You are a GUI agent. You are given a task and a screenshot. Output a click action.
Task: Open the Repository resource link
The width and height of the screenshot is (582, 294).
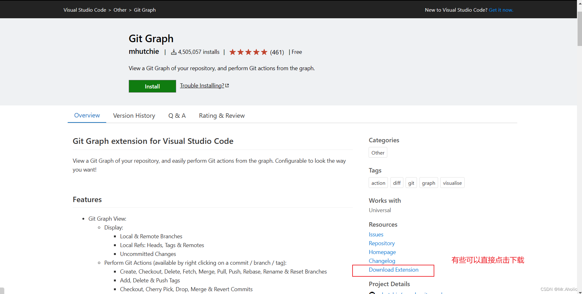pyautogui.click(x=382, y=243)
